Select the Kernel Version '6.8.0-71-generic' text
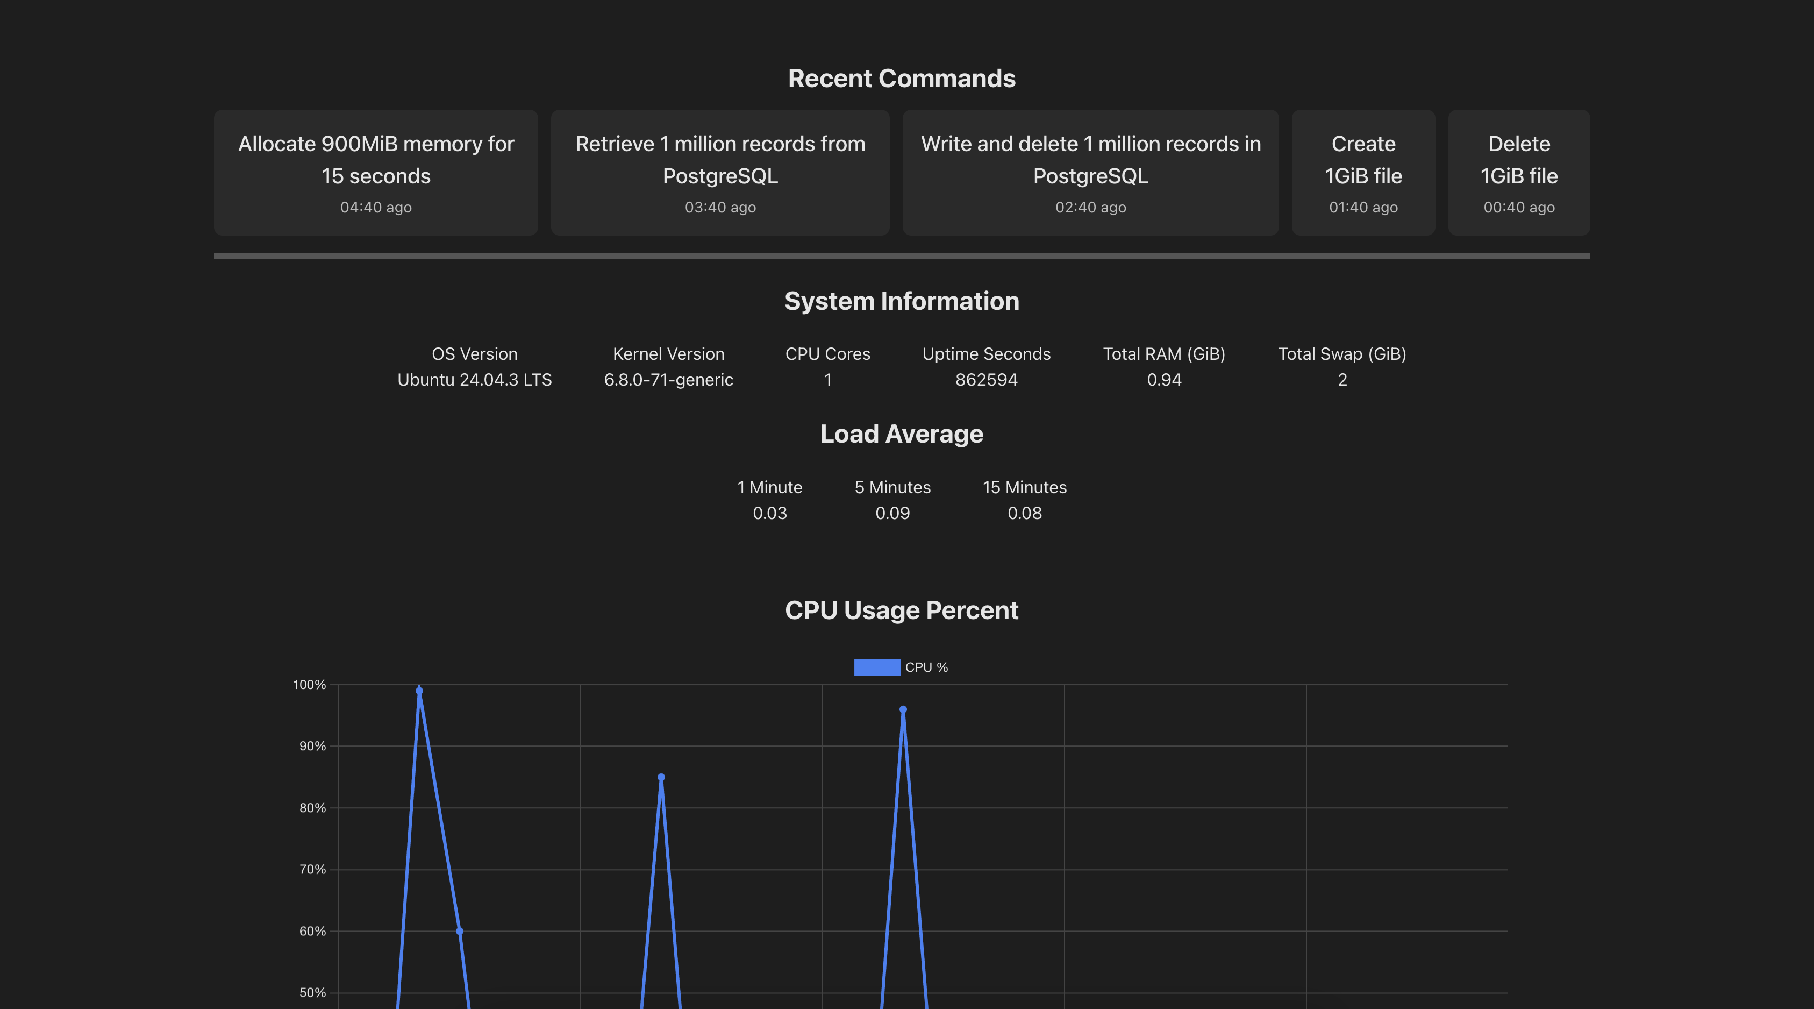Viewport: 1814px width, 1009px height. (669, 380)
